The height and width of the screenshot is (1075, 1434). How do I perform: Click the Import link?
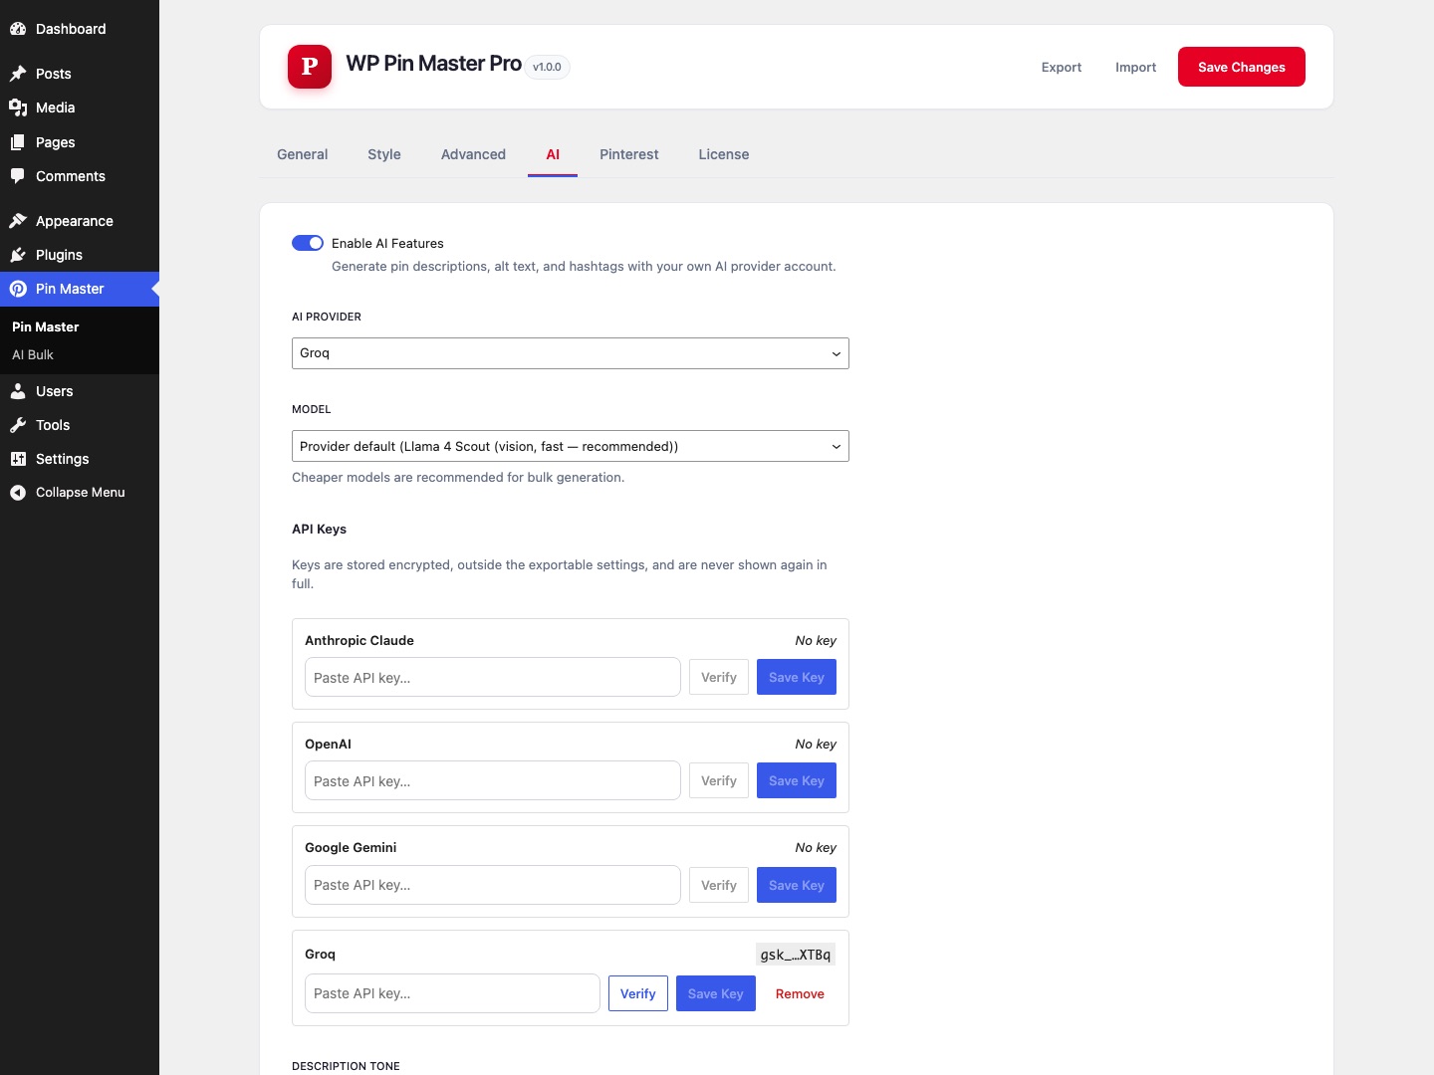pos(1136,67)
